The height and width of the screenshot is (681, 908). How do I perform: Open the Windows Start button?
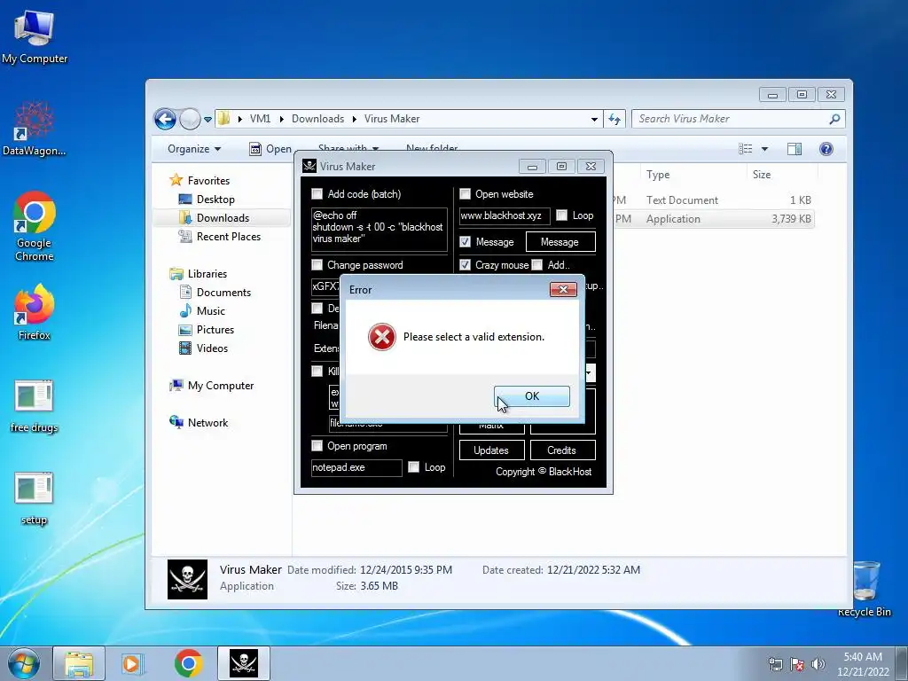coord(24,663)
